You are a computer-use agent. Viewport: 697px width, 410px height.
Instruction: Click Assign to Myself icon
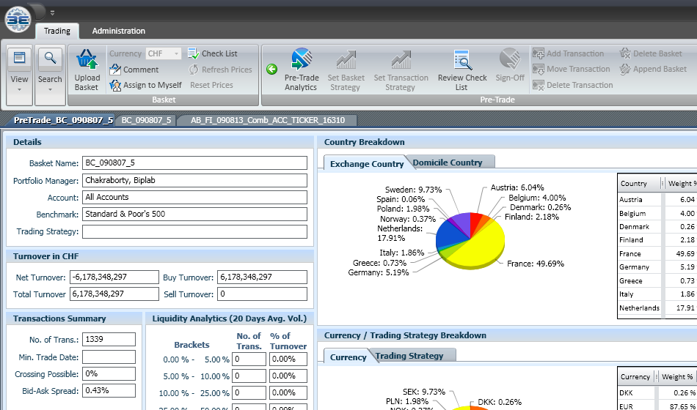(x=116, y=86)
